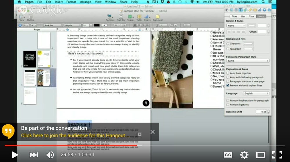Insert a Table from toolbar

pos(139,18)
